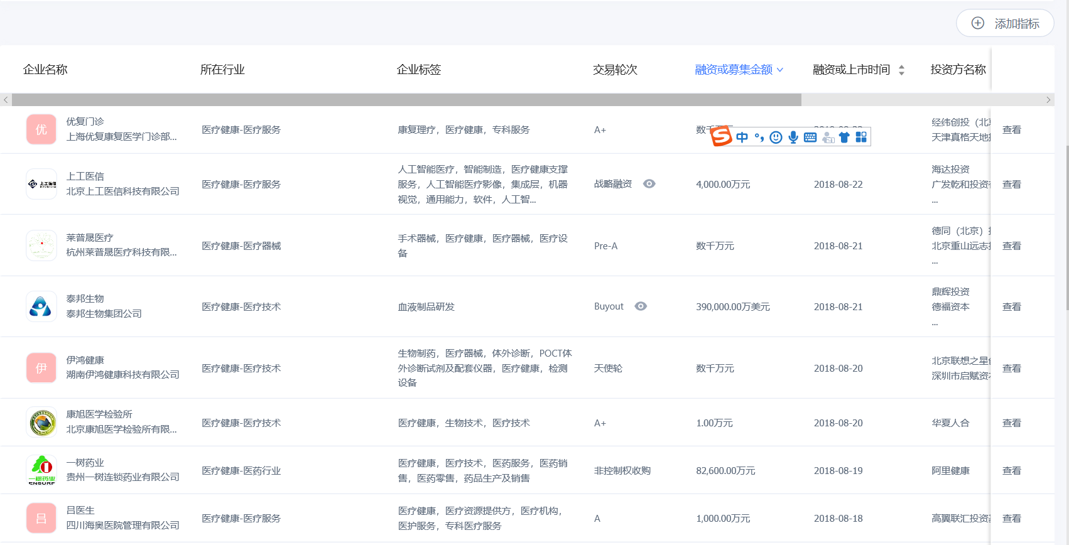Click 查看 in 伊鸿健康 row
This screenshot has width=1069, height=545.
(x=1011, y=368)
